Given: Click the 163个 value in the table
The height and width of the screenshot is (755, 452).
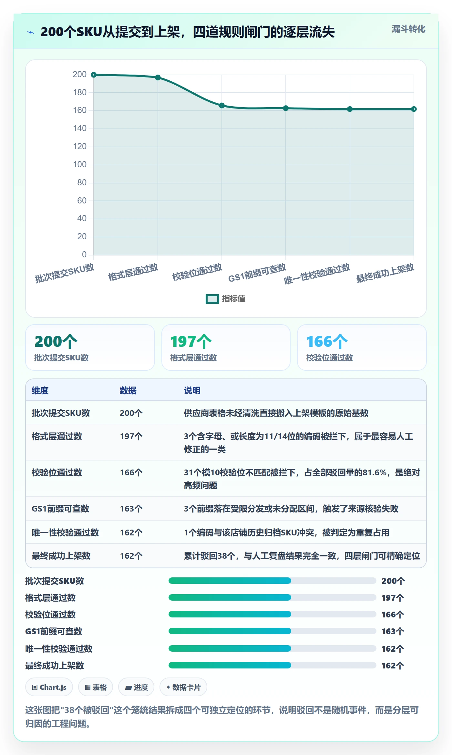Looking at the screenshot, I should tap(131, 509).
